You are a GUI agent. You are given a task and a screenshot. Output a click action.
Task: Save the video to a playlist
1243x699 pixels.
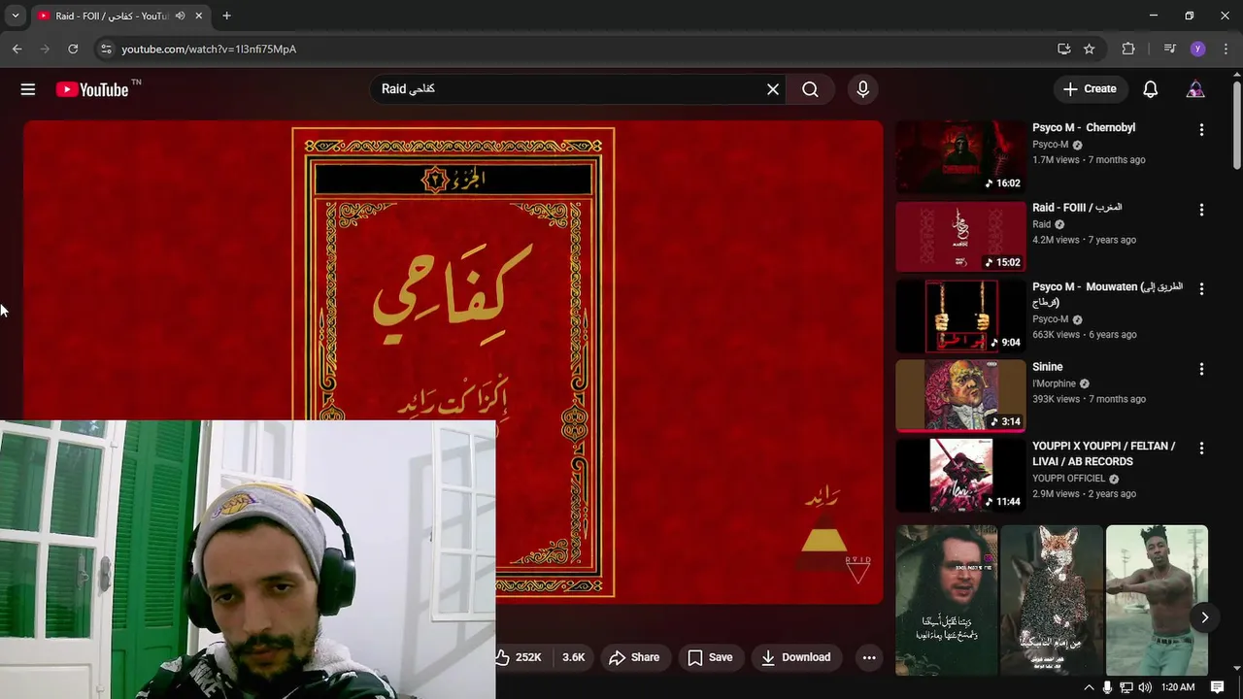710,657
